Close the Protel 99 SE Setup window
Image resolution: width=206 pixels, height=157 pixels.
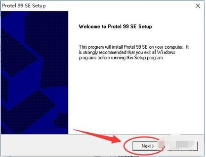198,6
